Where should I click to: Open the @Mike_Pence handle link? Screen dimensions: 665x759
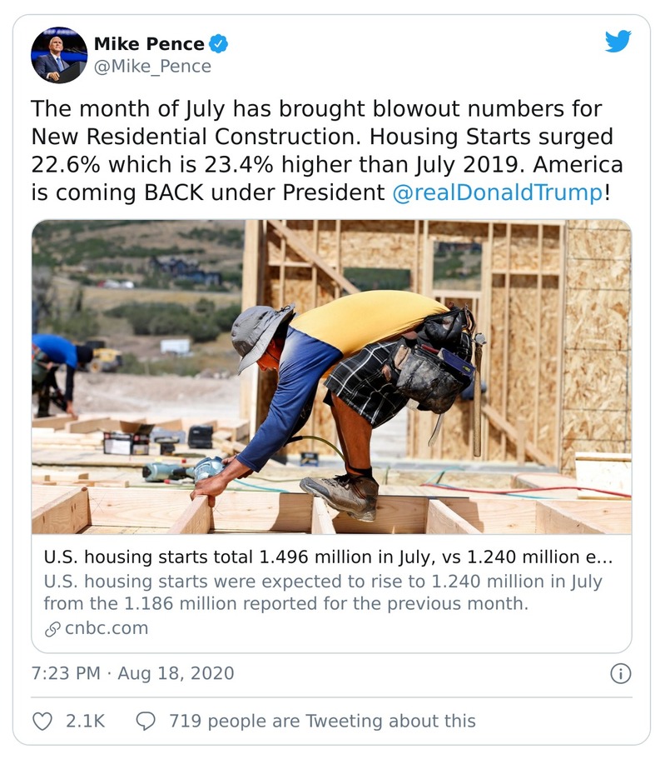click(x=152, y=66)
